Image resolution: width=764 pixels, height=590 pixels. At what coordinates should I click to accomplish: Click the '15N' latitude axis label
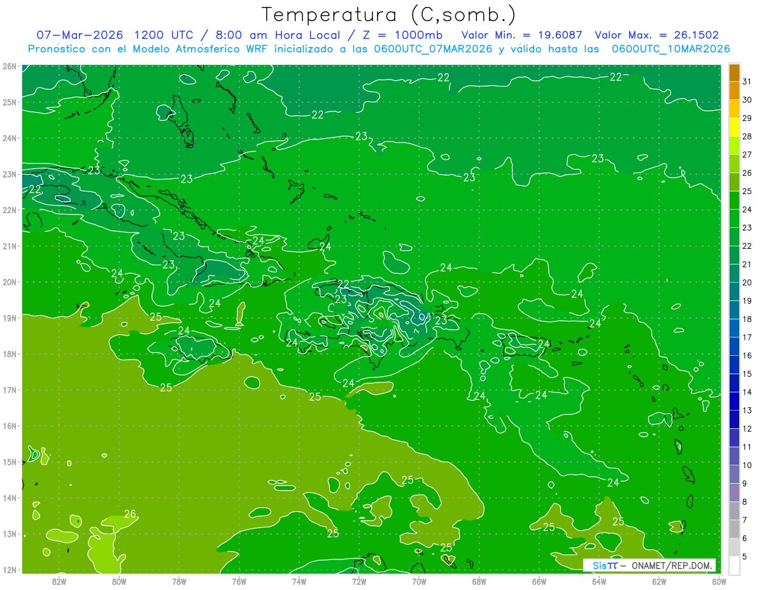pyautogui.click(x=9, y=462)
